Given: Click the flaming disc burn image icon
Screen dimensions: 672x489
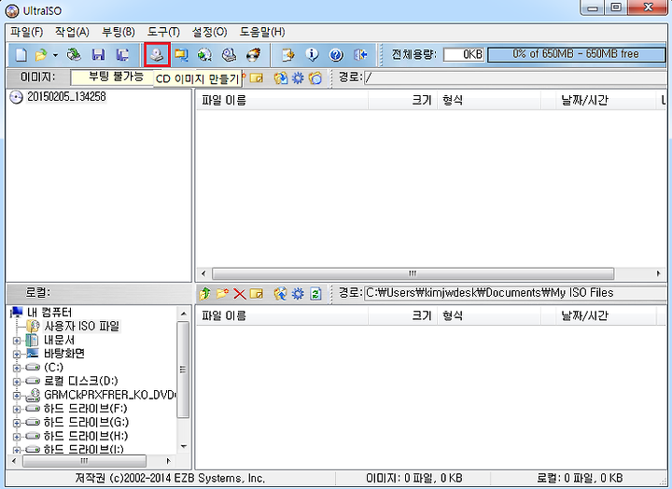Looking at the screenshot, I should tap(253, 54).
